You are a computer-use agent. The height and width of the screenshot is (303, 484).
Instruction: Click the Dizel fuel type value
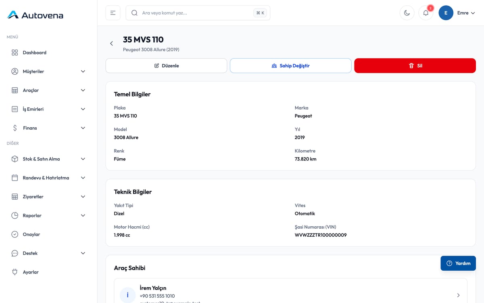click(x=119, y=214)
